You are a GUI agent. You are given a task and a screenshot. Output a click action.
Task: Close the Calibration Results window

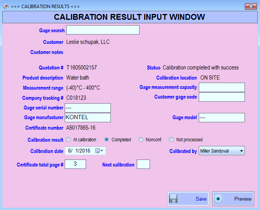251,7
